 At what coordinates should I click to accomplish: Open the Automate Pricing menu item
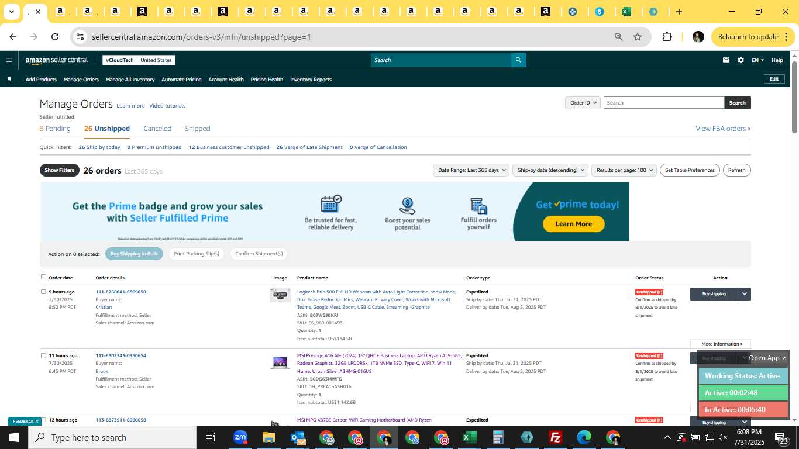point(181,80)
